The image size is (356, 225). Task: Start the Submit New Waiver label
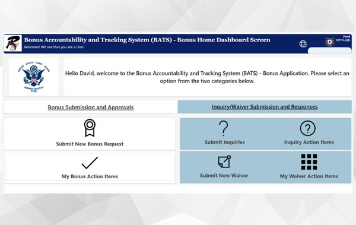pyautogui.click(x=224, y=176)
